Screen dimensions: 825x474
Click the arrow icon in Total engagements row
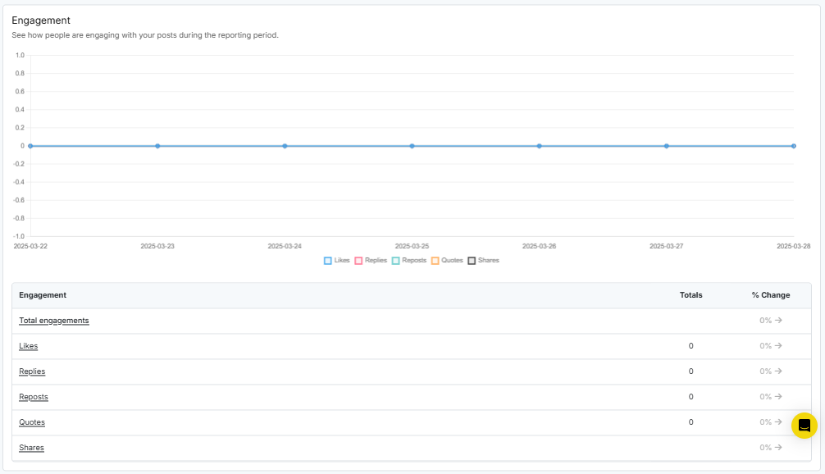778,320
